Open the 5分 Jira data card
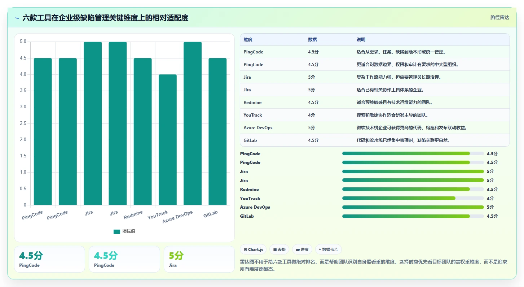The height and width of the screenshot is (287, 524). [199, 259]
